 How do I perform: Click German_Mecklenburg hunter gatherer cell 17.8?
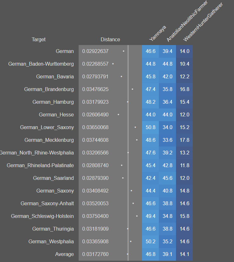pos(185,140)
